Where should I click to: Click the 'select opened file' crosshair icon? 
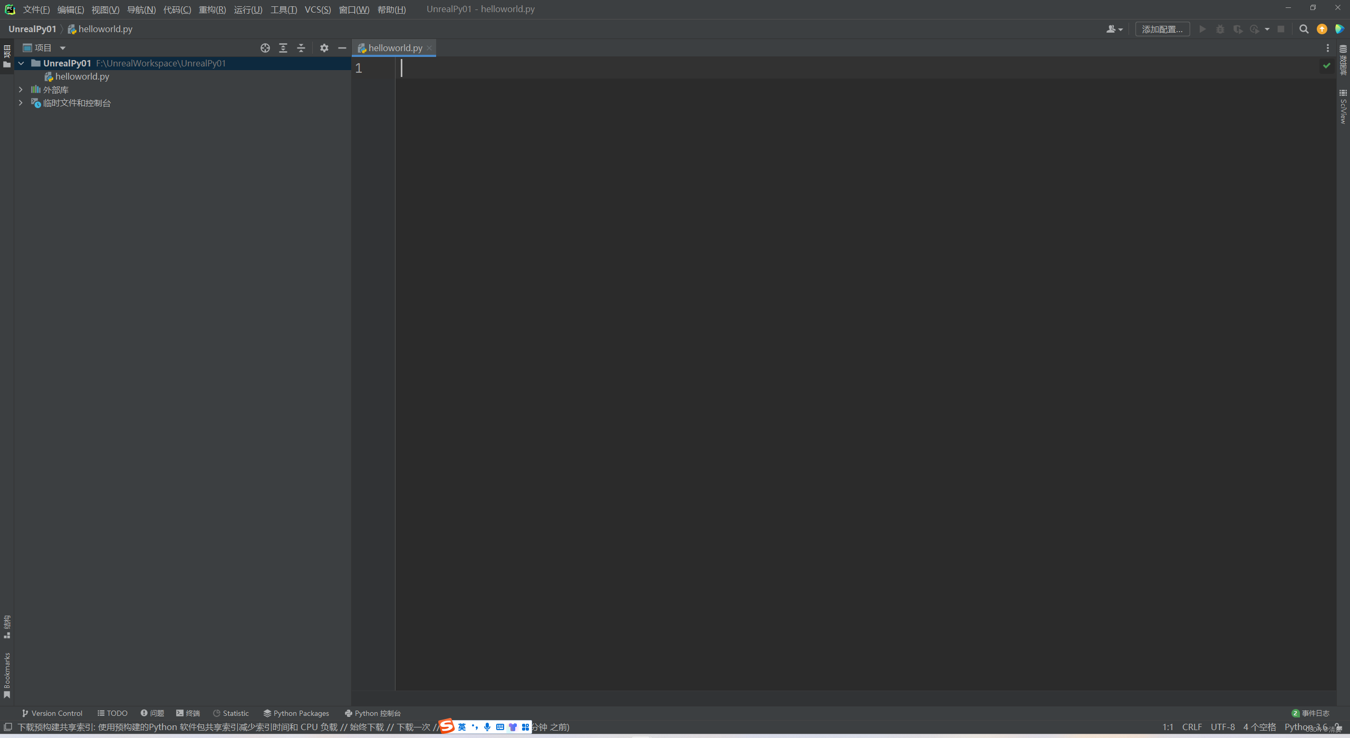point(265,48)
